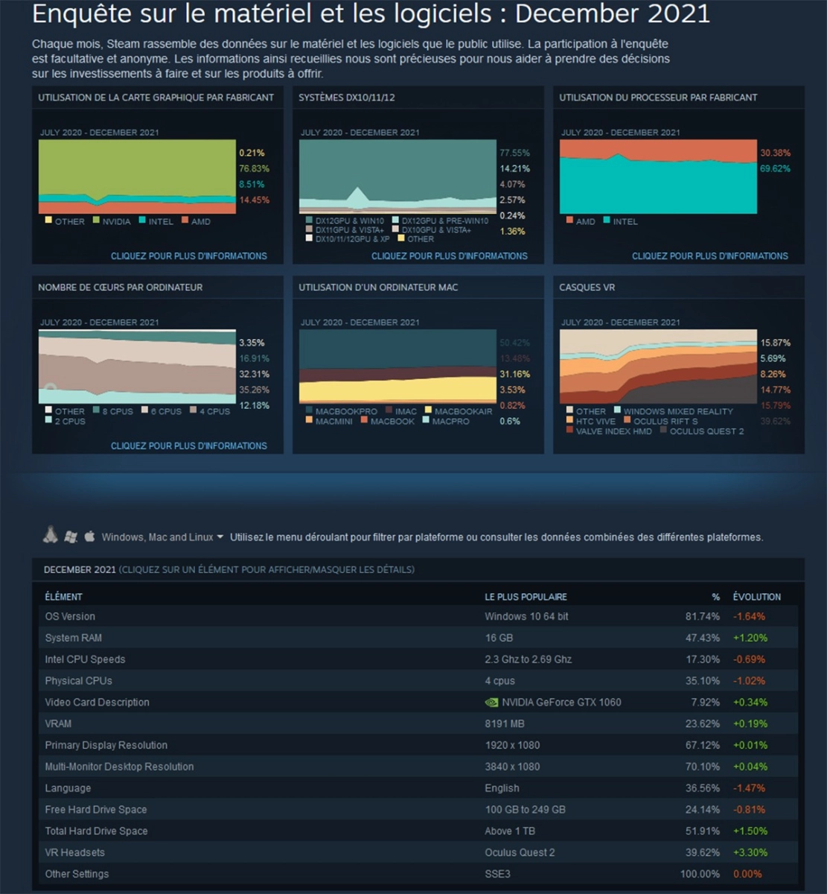Click the MACBOOKPRO legend swatch
This screenshot has height=894, width=827.
[310, 411]
